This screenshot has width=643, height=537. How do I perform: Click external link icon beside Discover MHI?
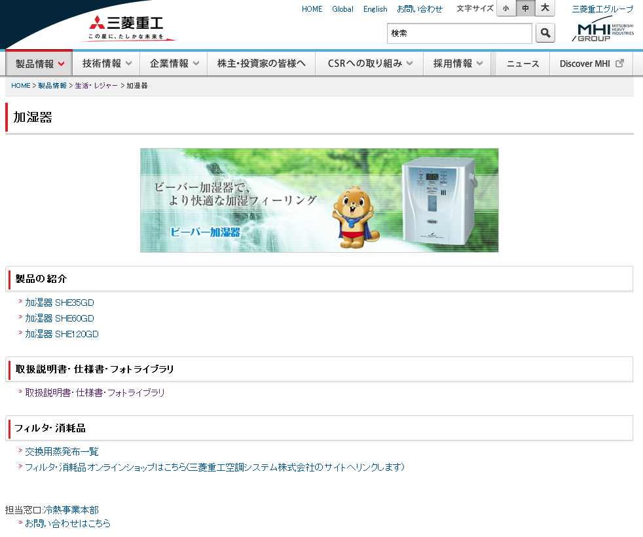click(x=619, y=63)
